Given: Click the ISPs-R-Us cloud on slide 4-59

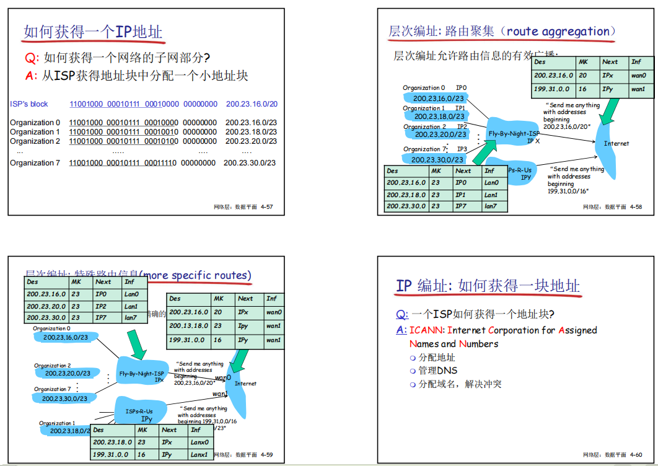Looking at the screenshot, I should (139, 412).
